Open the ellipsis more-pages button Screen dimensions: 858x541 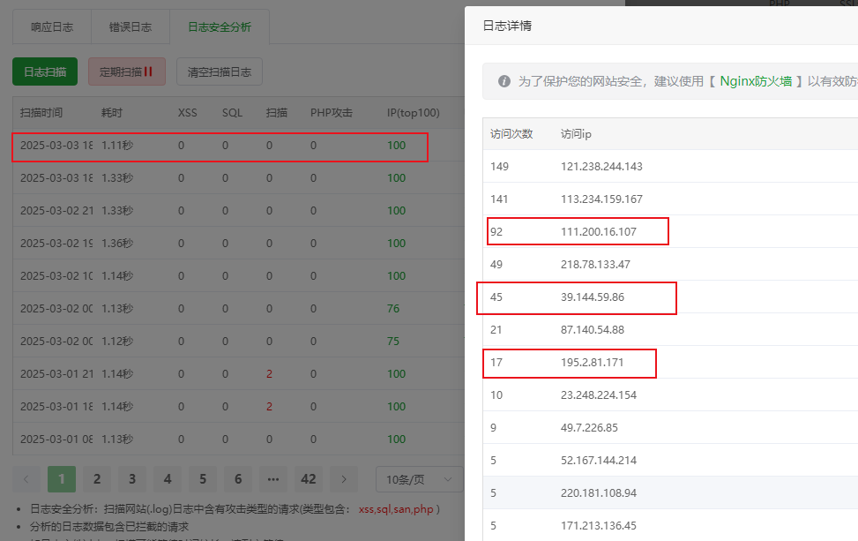point(273,479)
